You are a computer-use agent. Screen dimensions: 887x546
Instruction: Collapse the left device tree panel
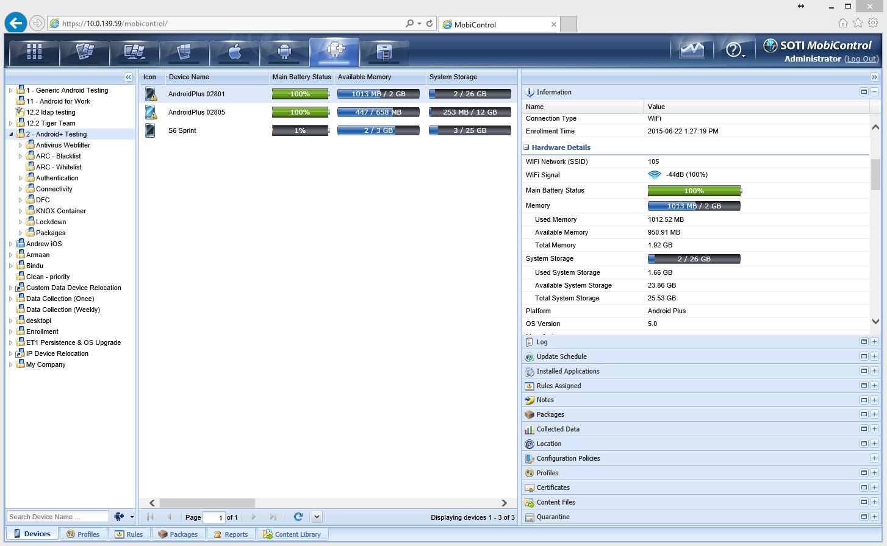pyautogui.click(x=128, y=77)
